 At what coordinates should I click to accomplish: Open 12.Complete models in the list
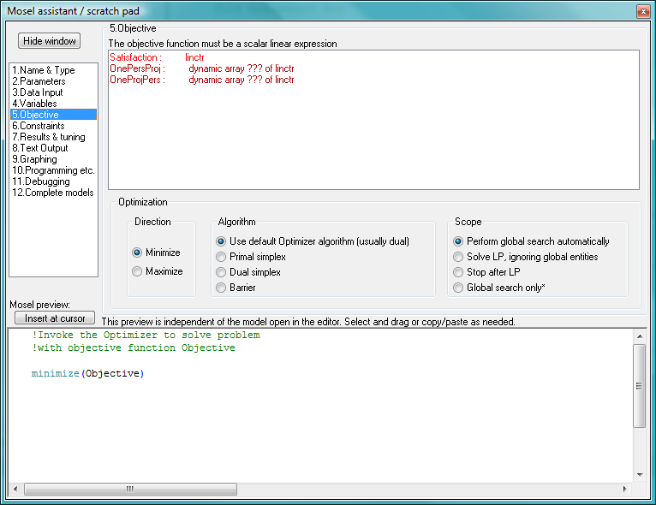[x=52, y=193]
